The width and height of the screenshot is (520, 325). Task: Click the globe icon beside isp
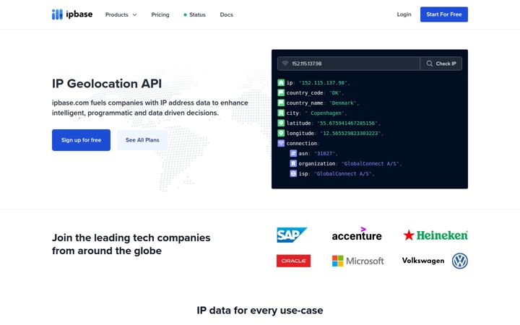pos(293,173)
